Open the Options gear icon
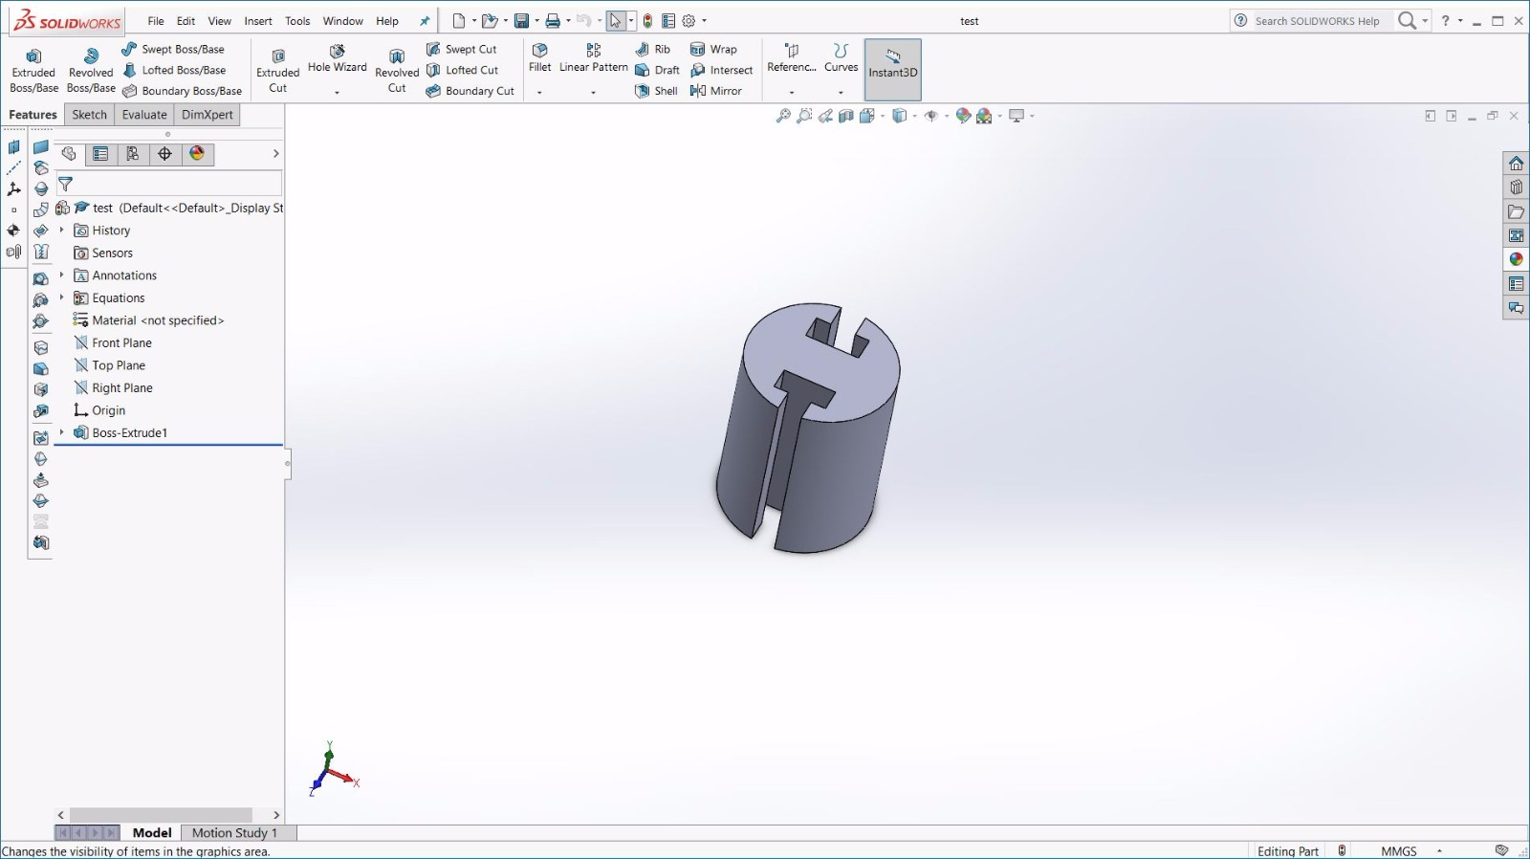The image size is (1530, 859). pyautogui.click(x=688, y=21)
